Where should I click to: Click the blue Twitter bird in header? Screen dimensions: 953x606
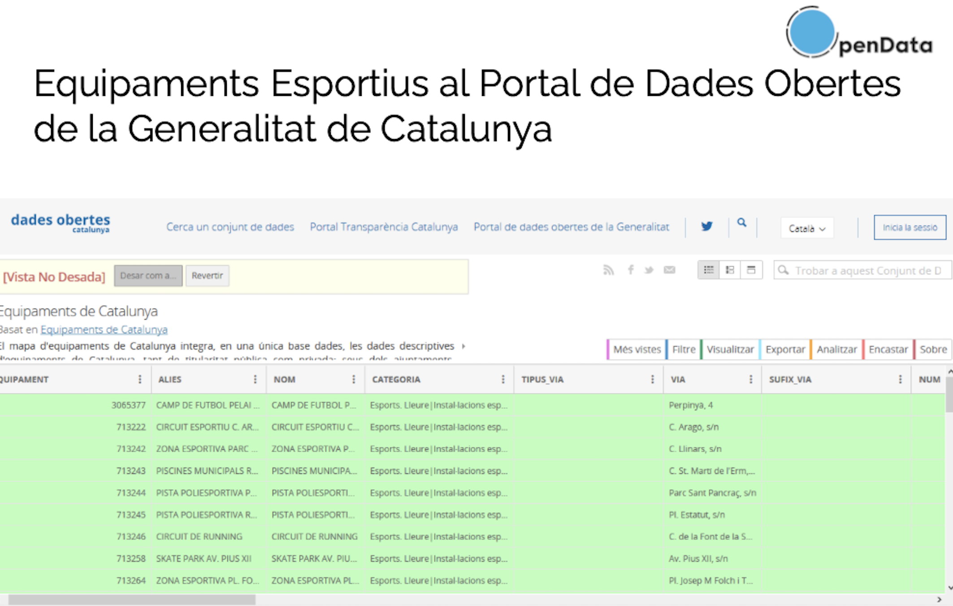tap(707, 226)
